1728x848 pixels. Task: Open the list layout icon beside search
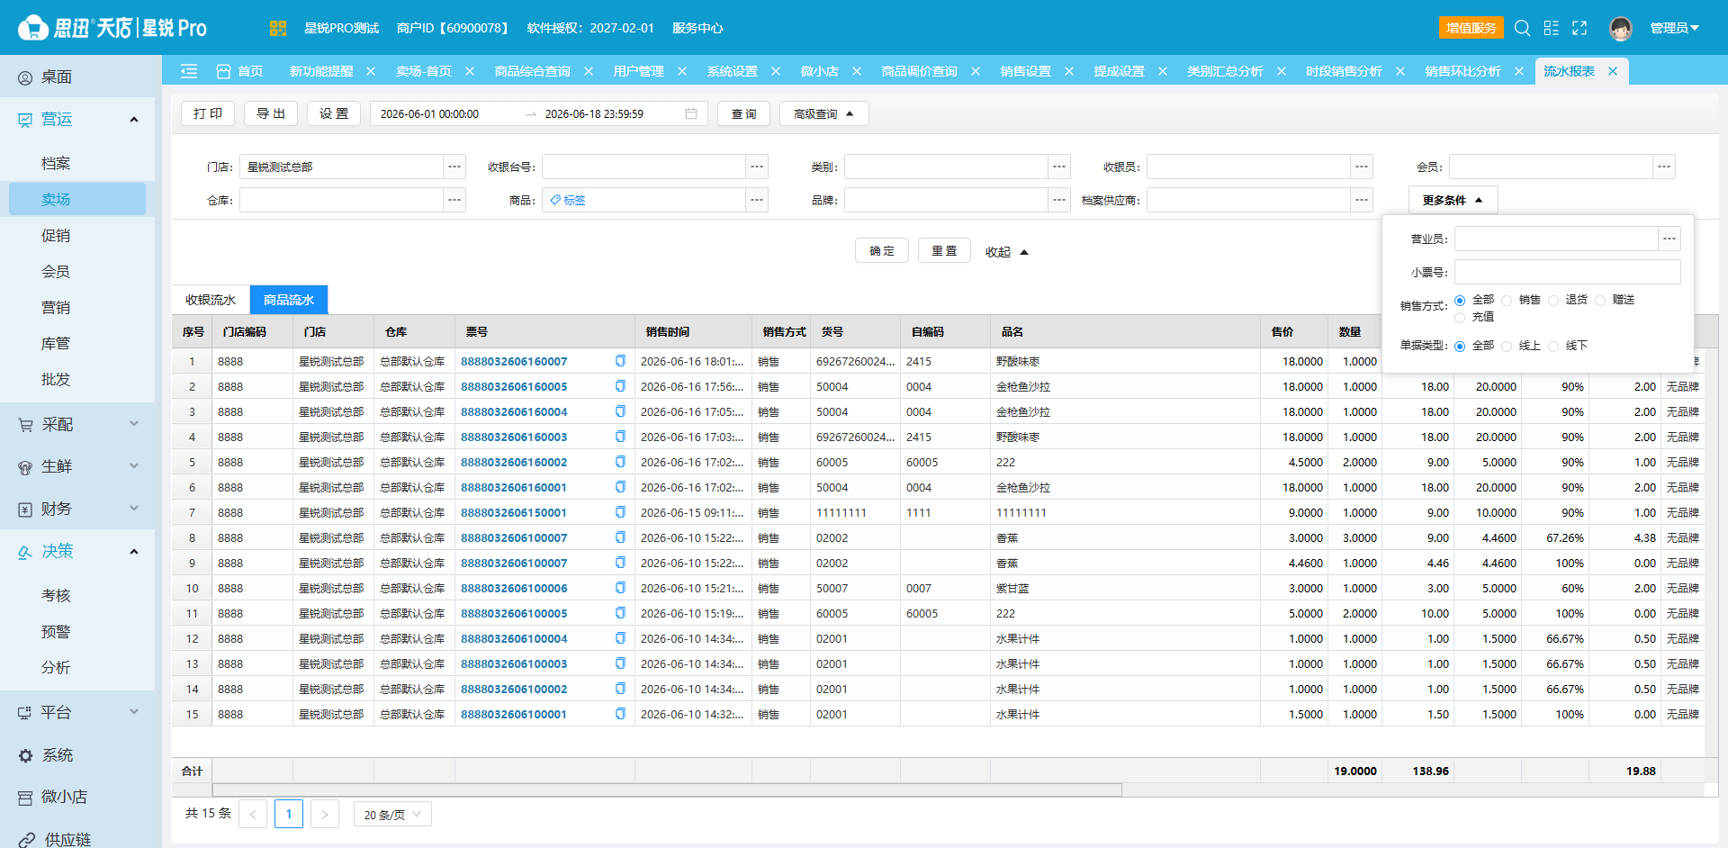click(1551, 28)
